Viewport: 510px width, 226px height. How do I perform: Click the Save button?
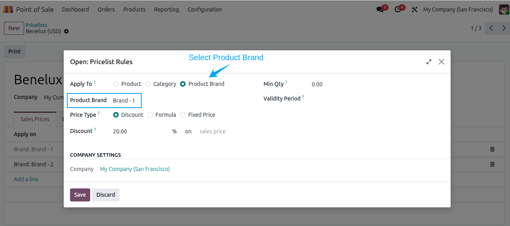tap(80, 195)
